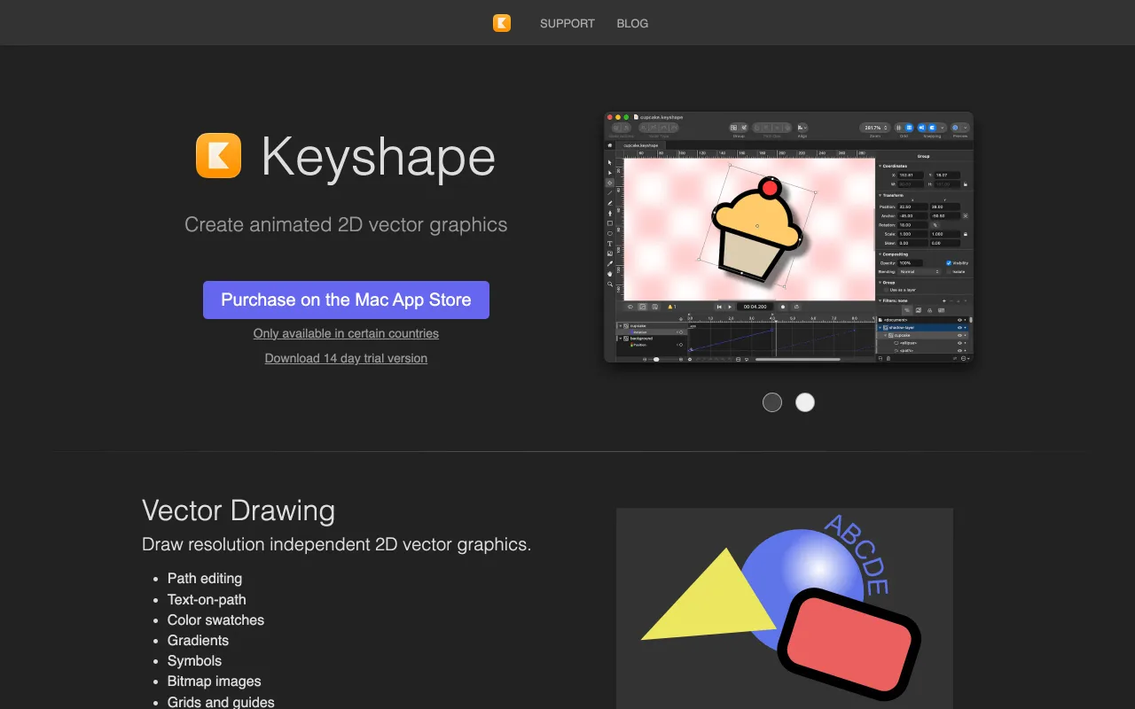1135x709 pixels.
Task: Click the "Bitmap images" list item
Action: 215,681
